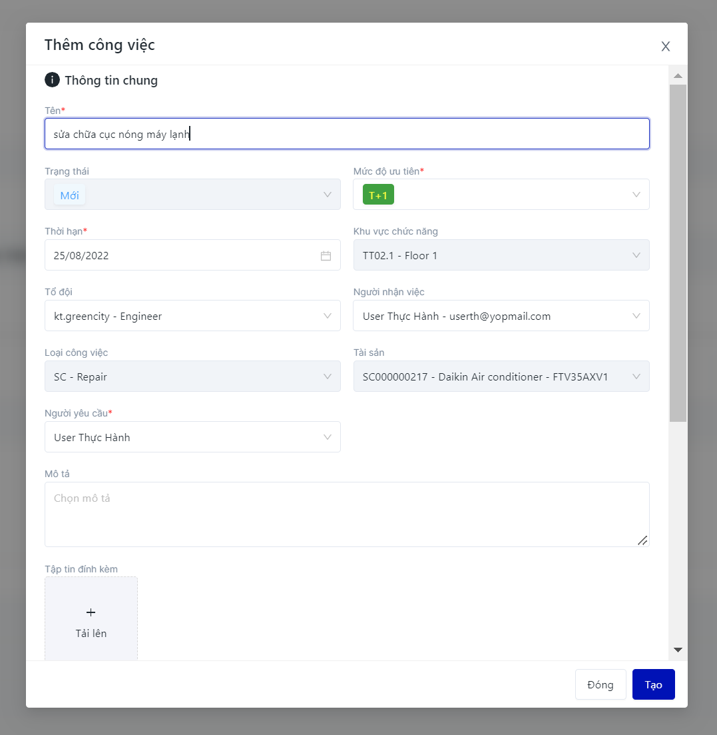Open the Khu vực chức năng dropdown
Image resolution: width=717 pixels, height=735 pixels.
pyautogui.click(x=636, y=255)
